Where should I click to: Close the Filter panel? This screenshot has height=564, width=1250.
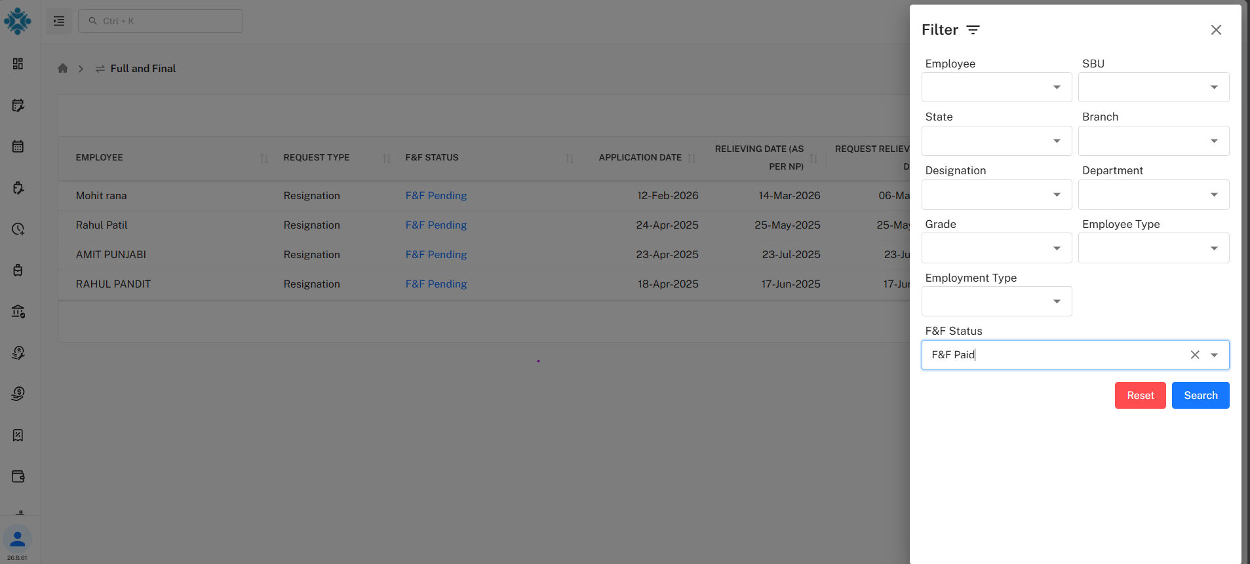pyautogui.click(x=1216, y=30)
